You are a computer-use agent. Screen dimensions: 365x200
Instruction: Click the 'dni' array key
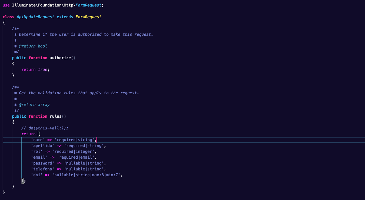click(36, 175)
